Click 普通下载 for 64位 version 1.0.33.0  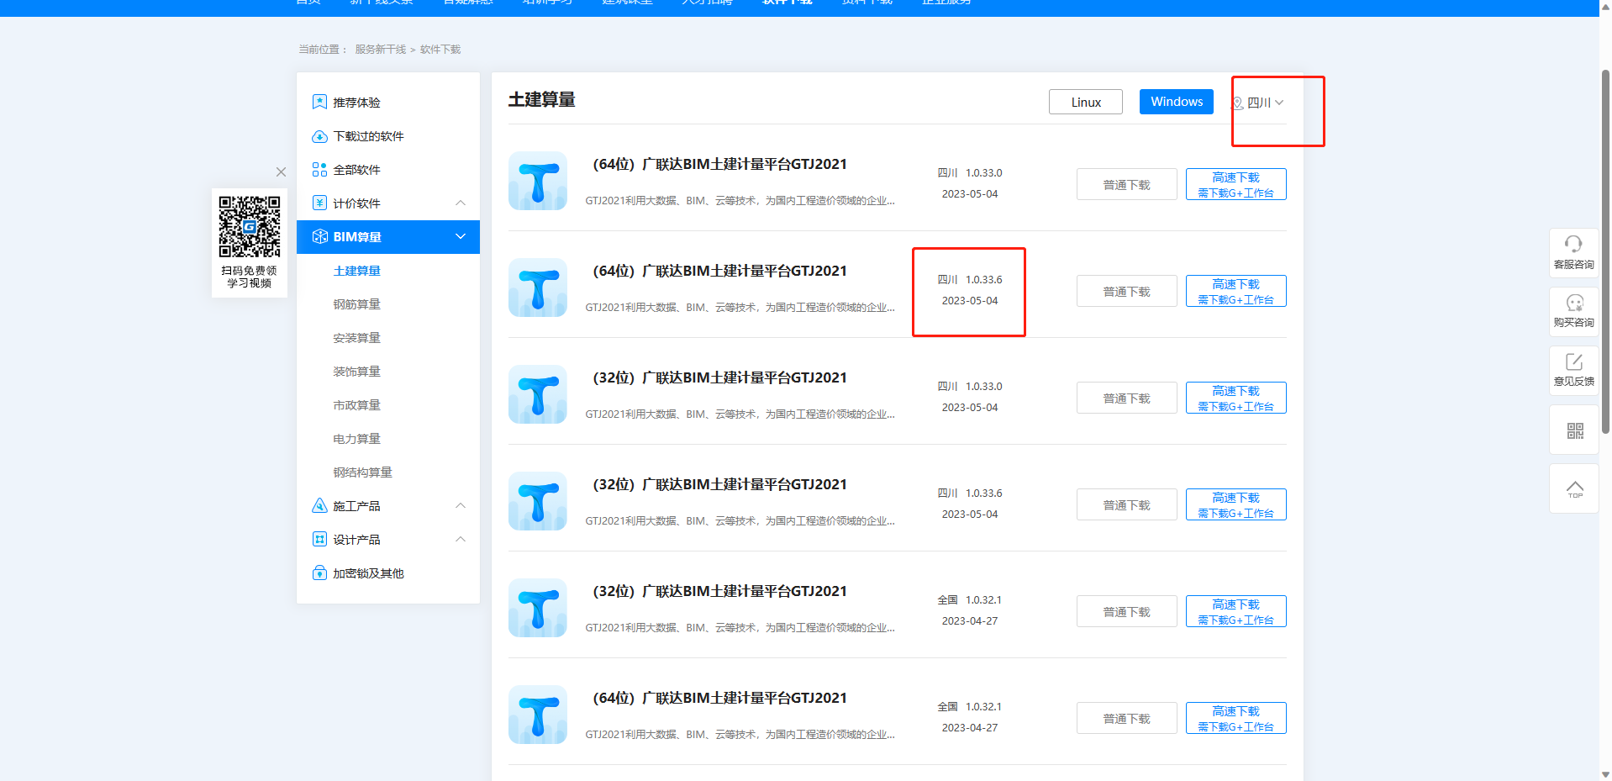(1126, 184)
